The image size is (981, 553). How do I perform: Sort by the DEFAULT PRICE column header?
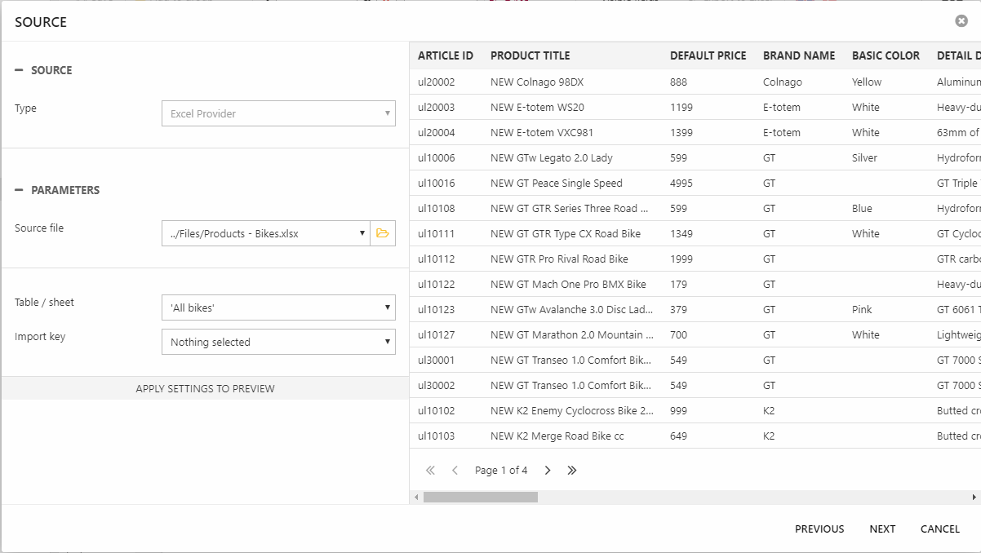tap(708, 55)
